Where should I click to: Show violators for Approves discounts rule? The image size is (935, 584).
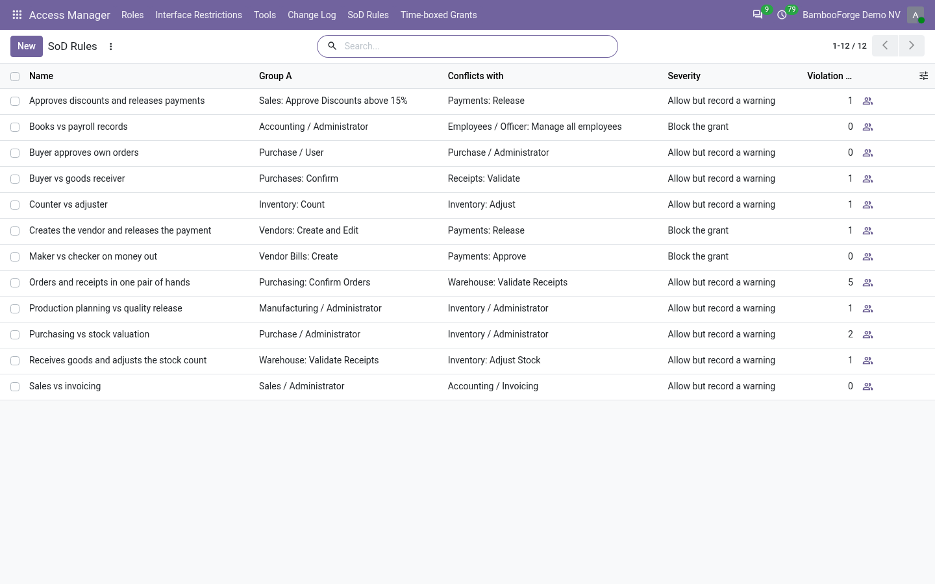pos(867,101)
